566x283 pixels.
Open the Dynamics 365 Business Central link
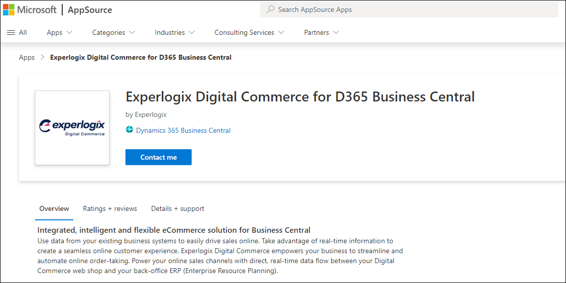pos(183,130)
